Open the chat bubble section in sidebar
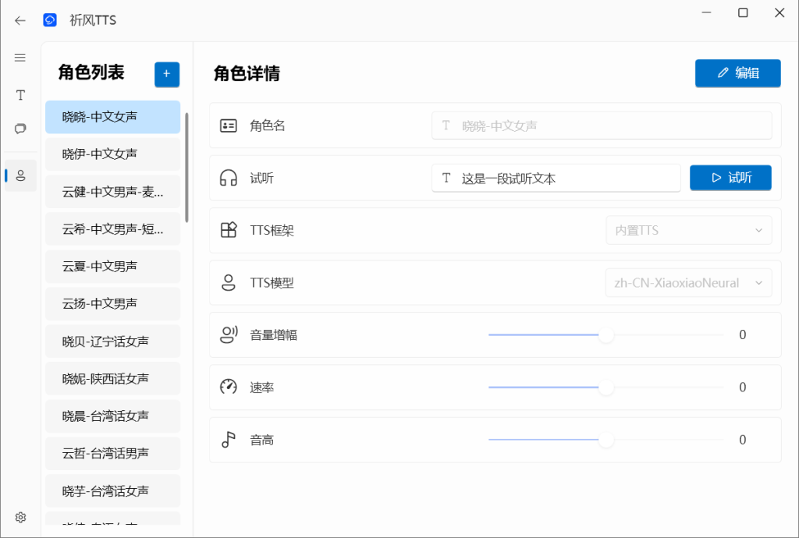 tap(20, 129)
